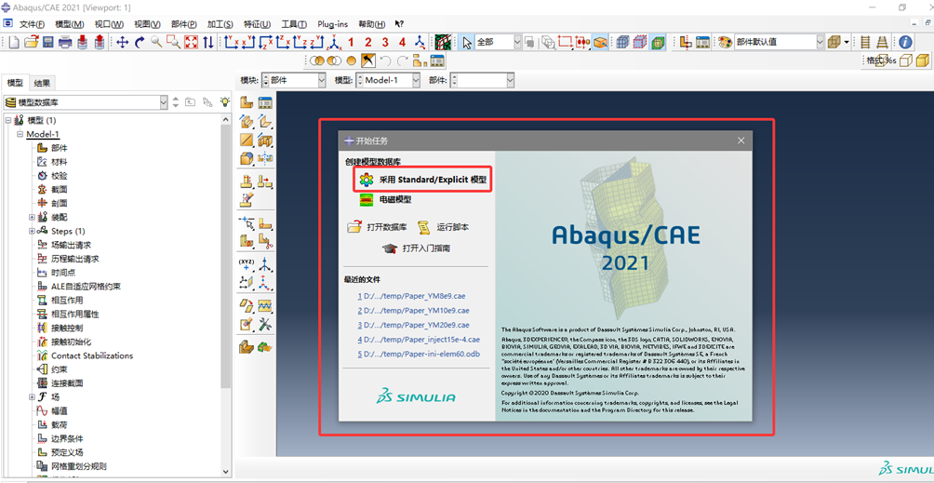The height and width of the screenshot is (483, 934).
Task: Click the Cycle views up-down arrows icon
Action: point(207,42)
